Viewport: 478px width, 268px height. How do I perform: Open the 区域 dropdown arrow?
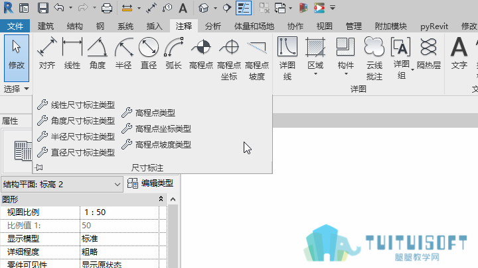click(x=315, y=74)
